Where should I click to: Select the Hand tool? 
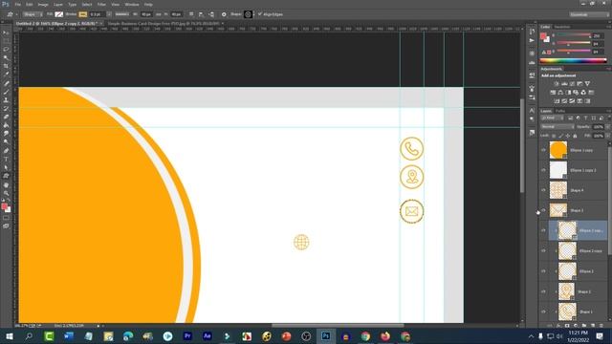point(6,184)
